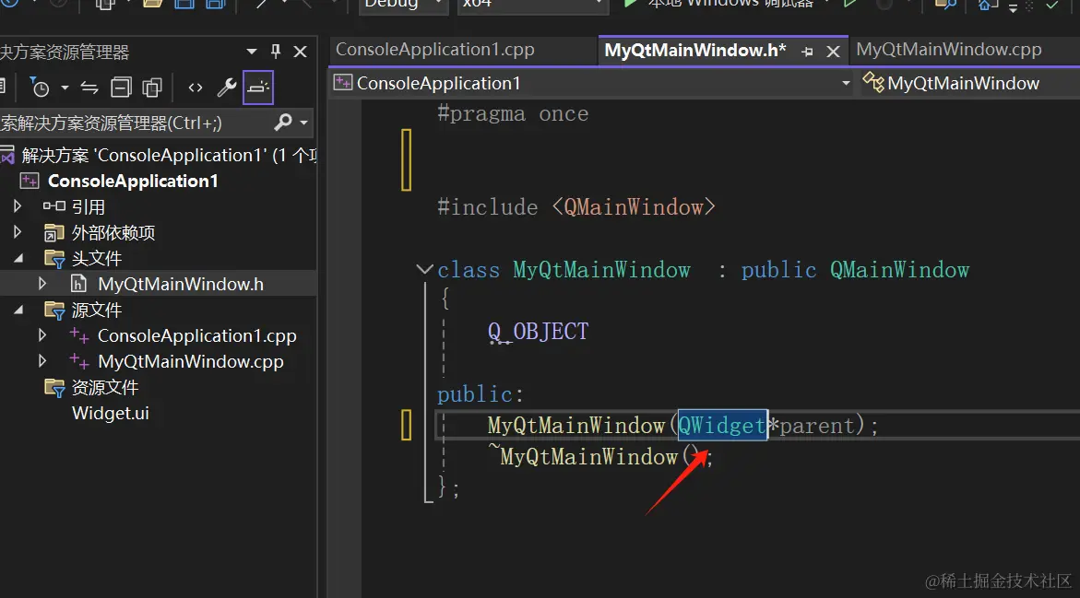Select the MyQtMainWindow.h* editor tab
This screenshot has height=598, width=1080.
[x=695, y=51]
